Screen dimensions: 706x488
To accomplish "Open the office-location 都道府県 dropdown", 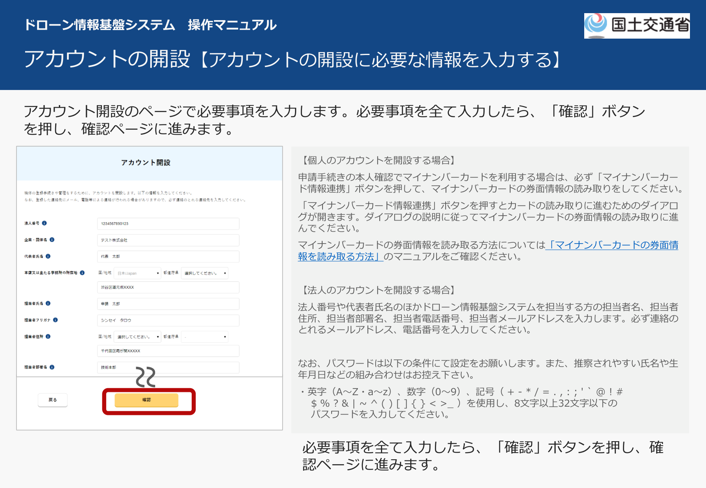I will click(204, 273).
